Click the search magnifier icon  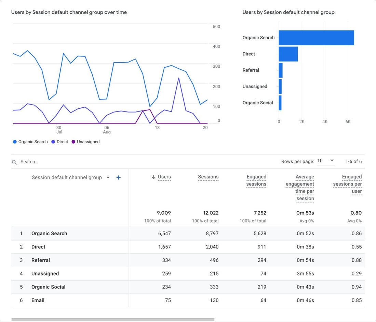(x=14, y=162)
